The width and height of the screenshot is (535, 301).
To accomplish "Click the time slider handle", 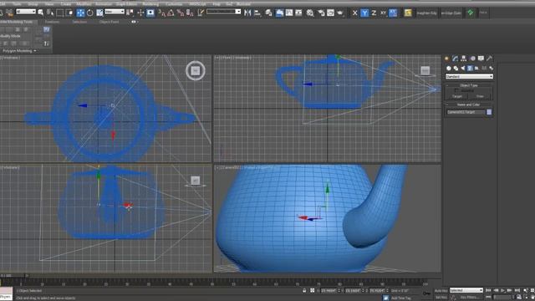I will (13, 275).
